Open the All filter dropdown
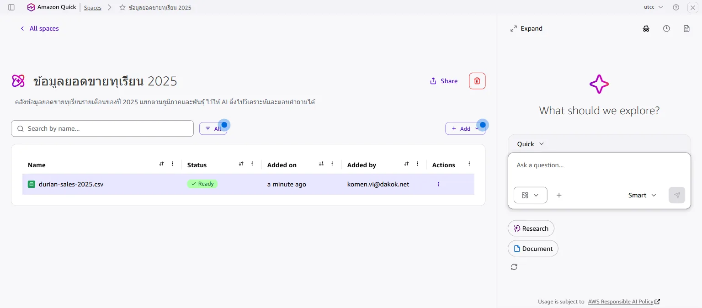This screenshot has width=702, height=308. [213, 129]
